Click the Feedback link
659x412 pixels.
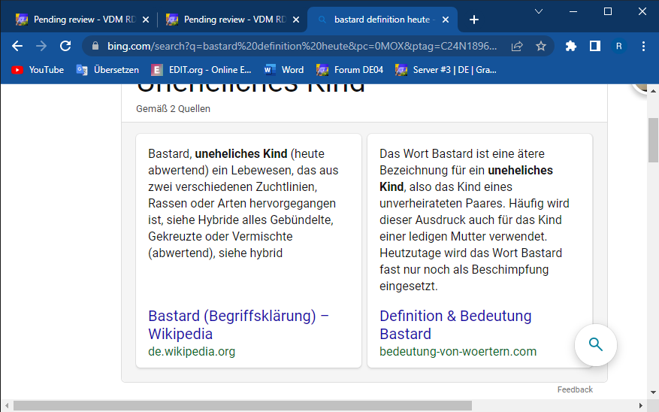575,389
